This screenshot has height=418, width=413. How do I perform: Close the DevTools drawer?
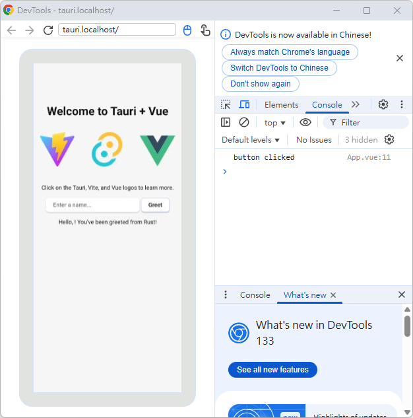point(402,295)
